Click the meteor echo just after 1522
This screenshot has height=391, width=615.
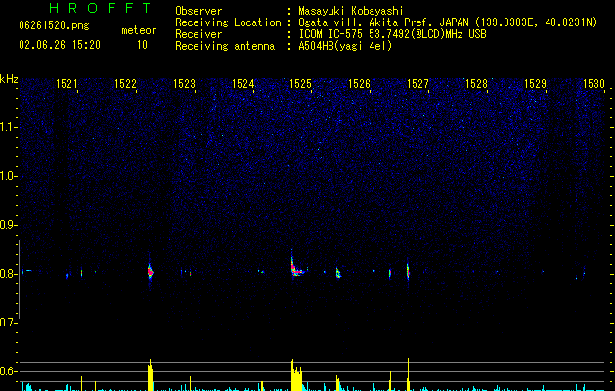[150, 271]
